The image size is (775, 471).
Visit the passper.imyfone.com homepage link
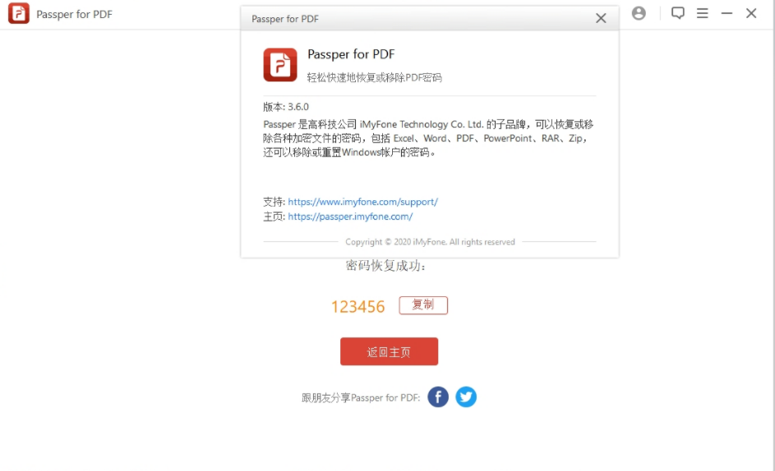(350, 217)
